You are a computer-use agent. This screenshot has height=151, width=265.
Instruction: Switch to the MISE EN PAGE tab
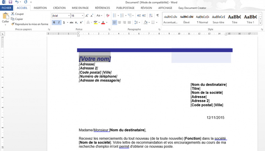pyautogui.click(x=80, y=8)
